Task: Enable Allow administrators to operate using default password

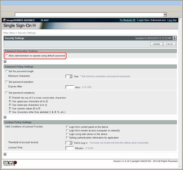Action: pyautogui.click(x=7, y=56)
